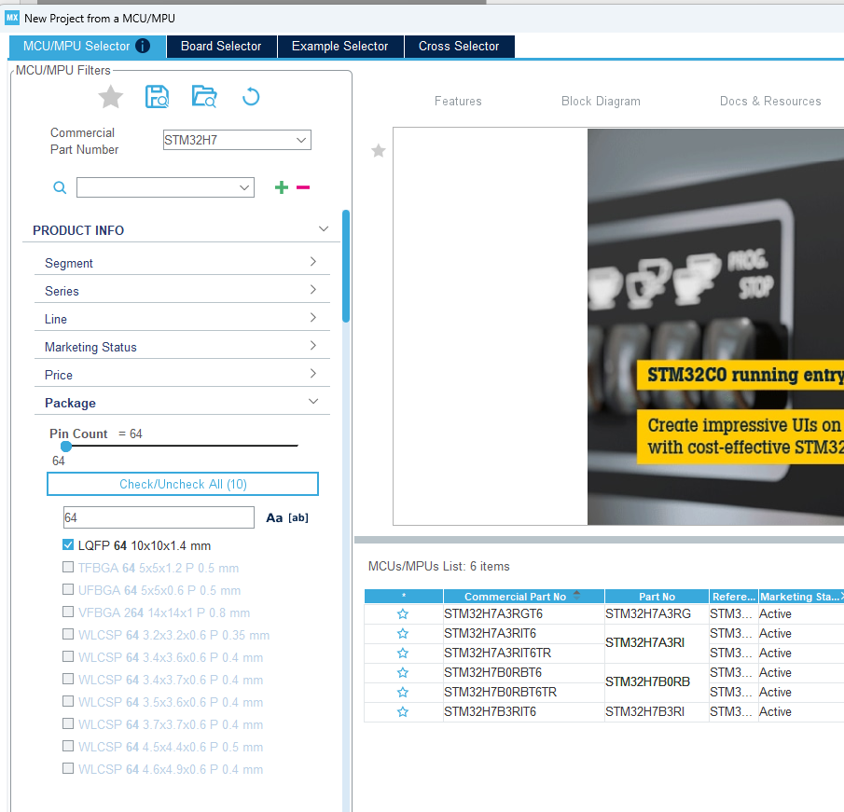
Task: Check UFBGA 64 5x5x0.6 package
Action: pyautogui.click(x=68, y=589)
